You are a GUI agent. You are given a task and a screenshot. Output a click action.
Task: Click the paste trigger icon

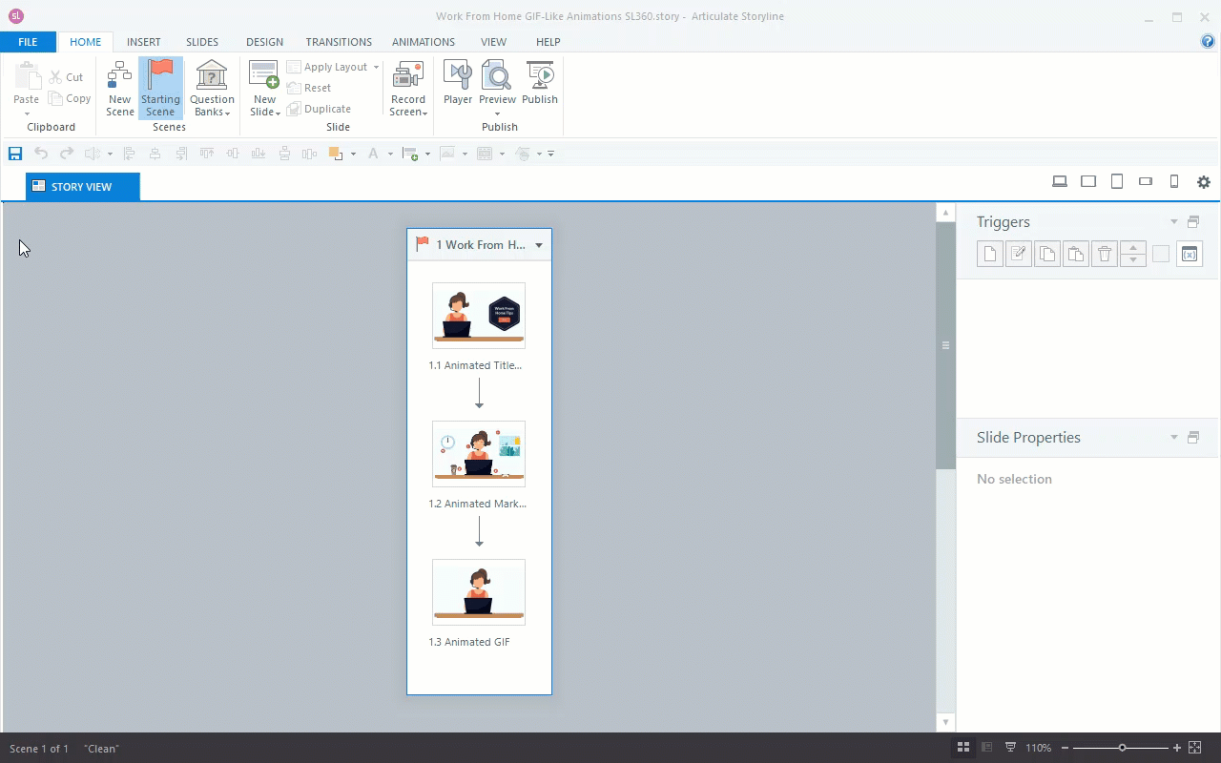[x=1076, y=254]
